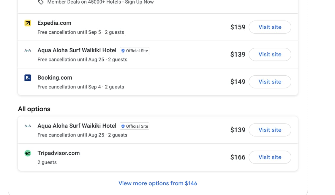Open the Member Deals sign up text

coord(100,2)
